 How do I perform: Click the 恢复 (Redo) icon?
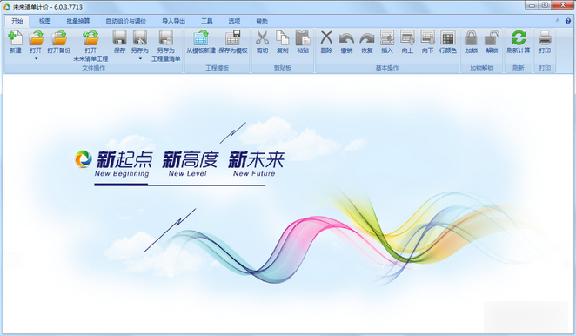point(366,37)
